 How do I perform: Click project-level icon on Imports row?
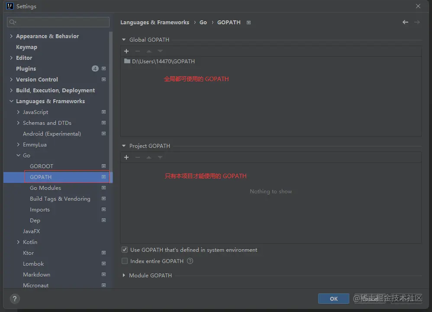(103, 209)
